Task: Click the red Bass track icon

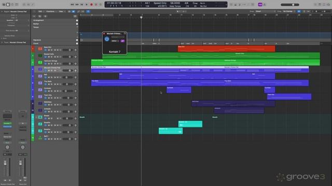Action: tap(40, 49)
